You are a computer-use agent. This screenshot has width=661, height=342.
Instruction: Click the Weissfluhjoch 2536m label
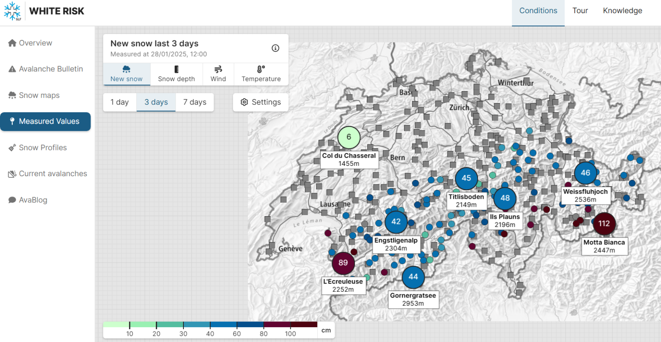pos(585,196)
